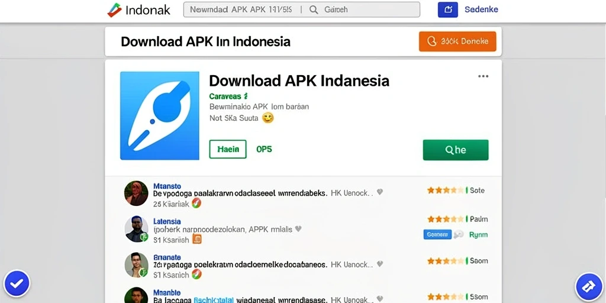Image resolution: width=606 pixels, height=303 pixels.
Task: Click the Latensia reviewer name
Action: coord(167,221)
